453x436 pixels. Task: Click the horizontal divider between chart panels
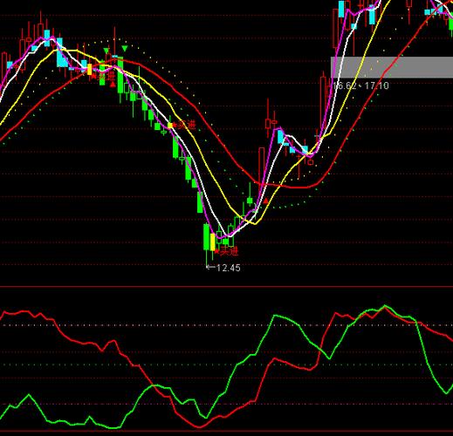pos(226,287)
